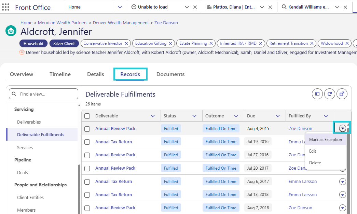Expand the Unable to load tab chevron
The height and width of the screenshot is (214, 357).
[187, 7]
